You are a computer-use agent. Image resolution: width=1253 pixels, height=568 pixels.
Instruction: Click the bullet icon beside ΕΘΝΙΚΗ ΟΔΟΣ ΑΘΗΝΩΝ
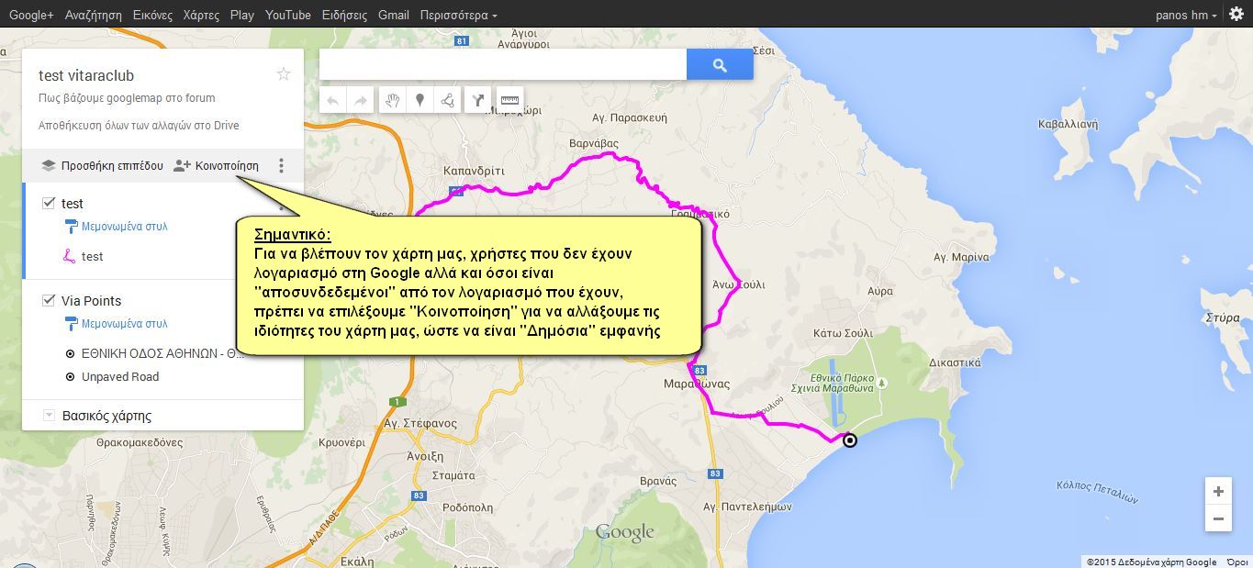click(71, 354)
